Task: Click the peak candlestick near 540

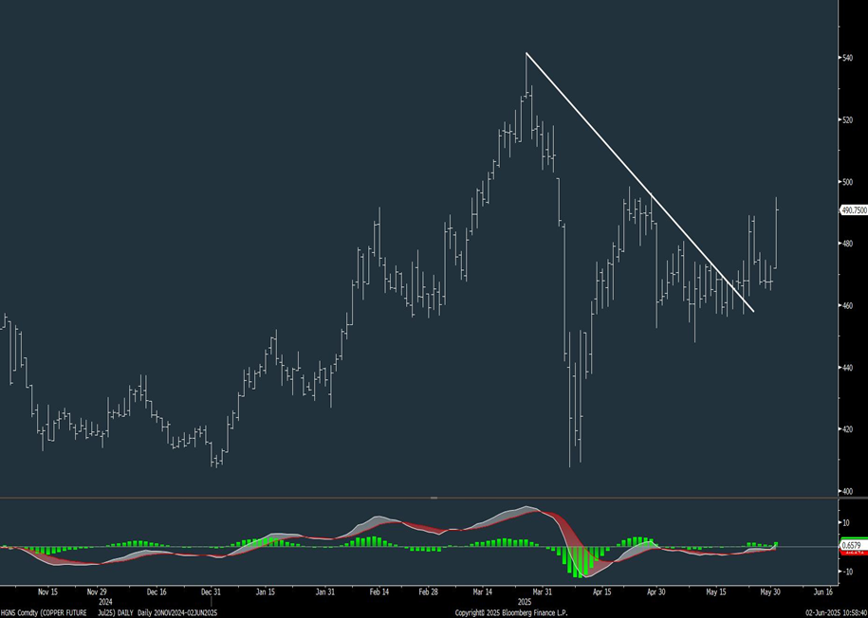Action: [x=527, y=71]
